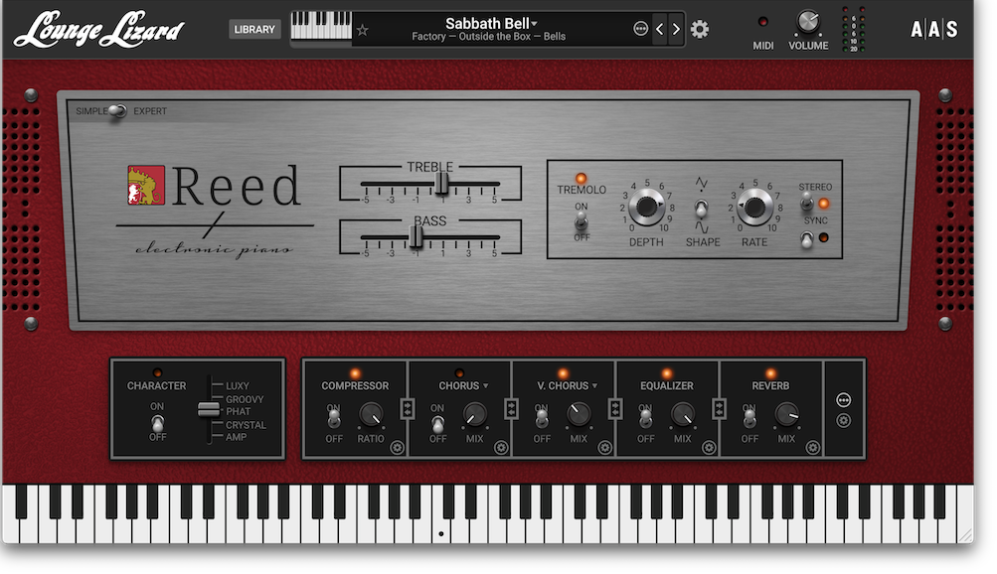The image size is (997, 574).
Task: Open the Reverb settings gear
Action: click(x=812, y=448)
